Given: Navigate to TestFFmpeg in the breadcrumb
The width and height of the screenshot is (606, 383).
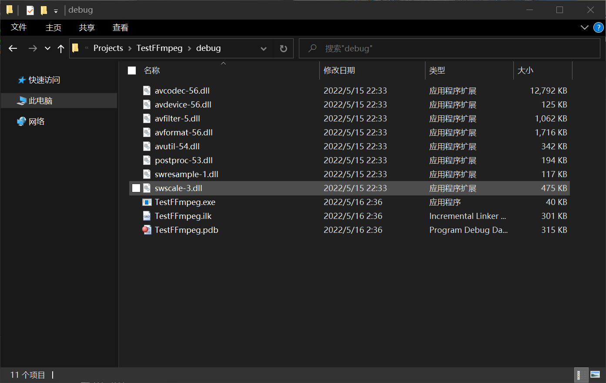Looking at the screenshot, I should (x=159, y=48).
